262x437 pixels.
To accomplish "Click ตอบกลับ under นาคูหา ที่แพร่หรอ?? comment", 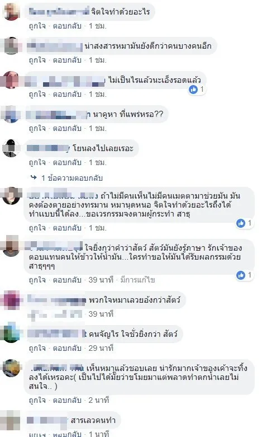I will click(67, 129).
